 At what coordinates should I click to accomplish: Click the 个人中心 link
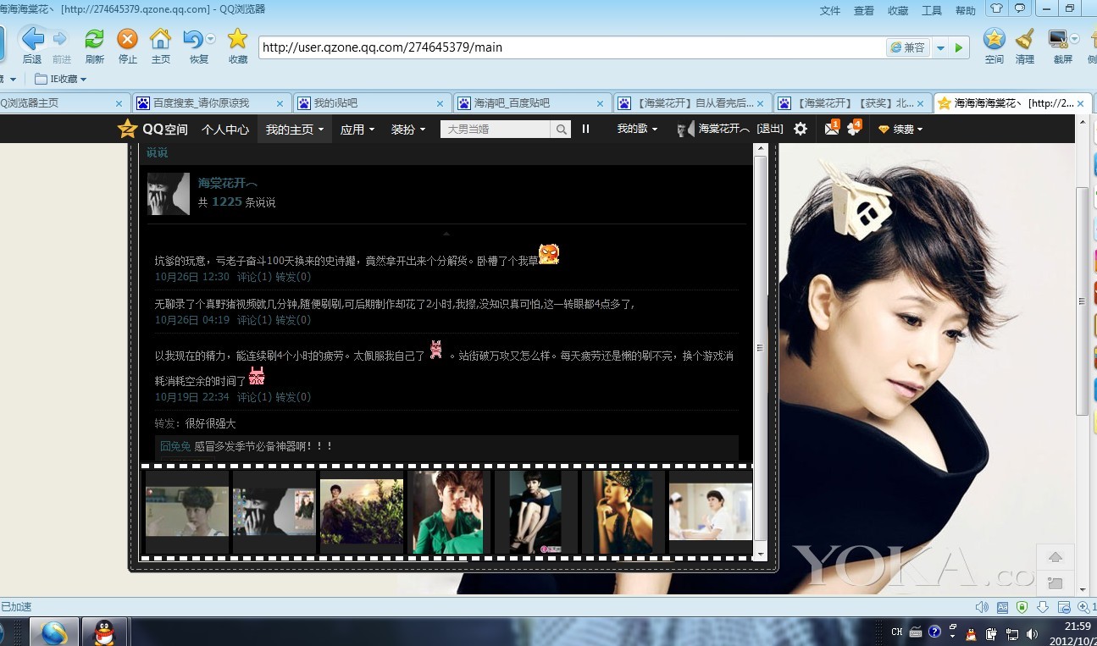(x=225, y=130)
